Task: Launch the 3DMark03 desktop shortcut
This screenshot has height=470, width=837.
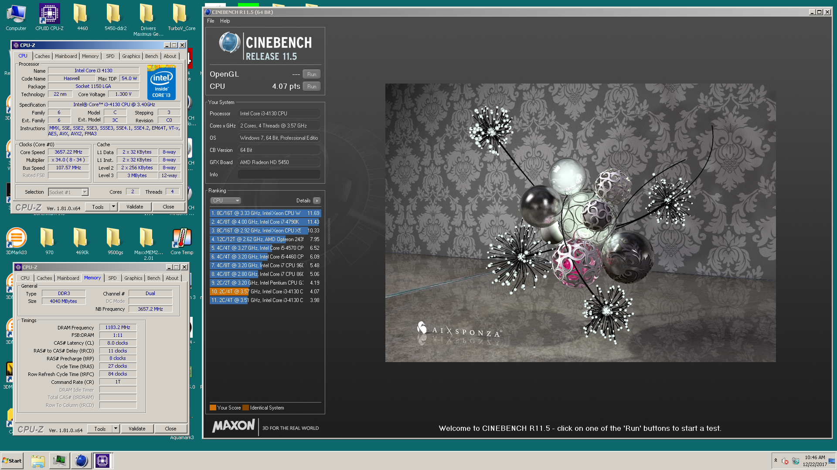Action: (x=16, y=241)
